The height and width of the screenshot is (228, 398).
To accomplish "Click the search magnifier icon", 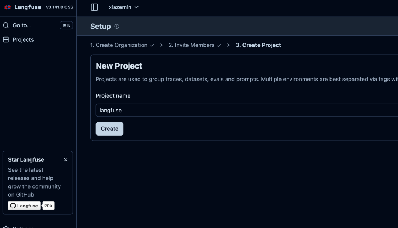I will (x=6, y=25).
